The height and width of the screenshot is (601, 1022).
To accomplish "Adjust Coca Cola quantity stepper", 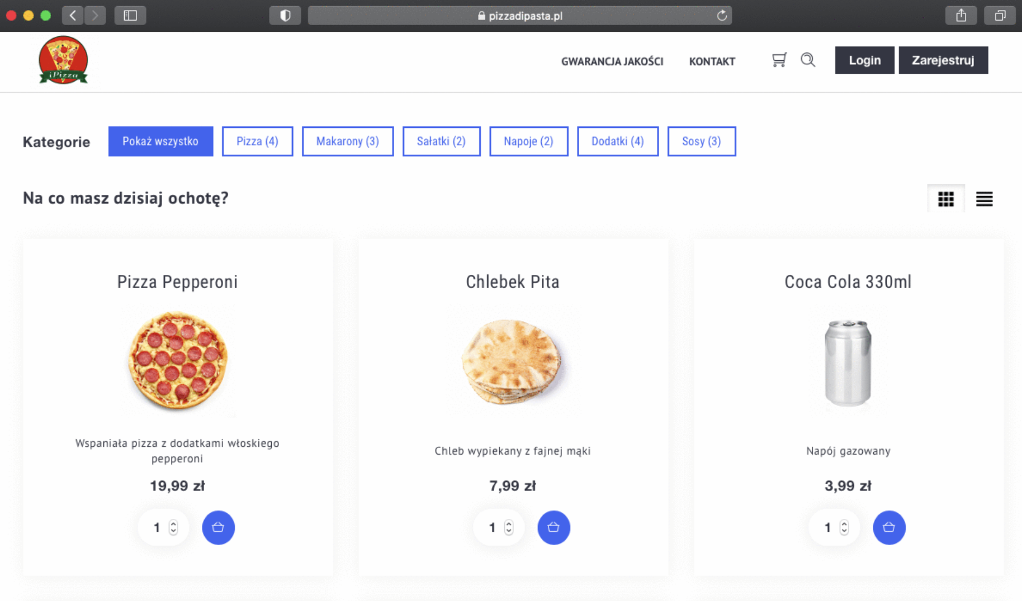I will pos(844,527).
